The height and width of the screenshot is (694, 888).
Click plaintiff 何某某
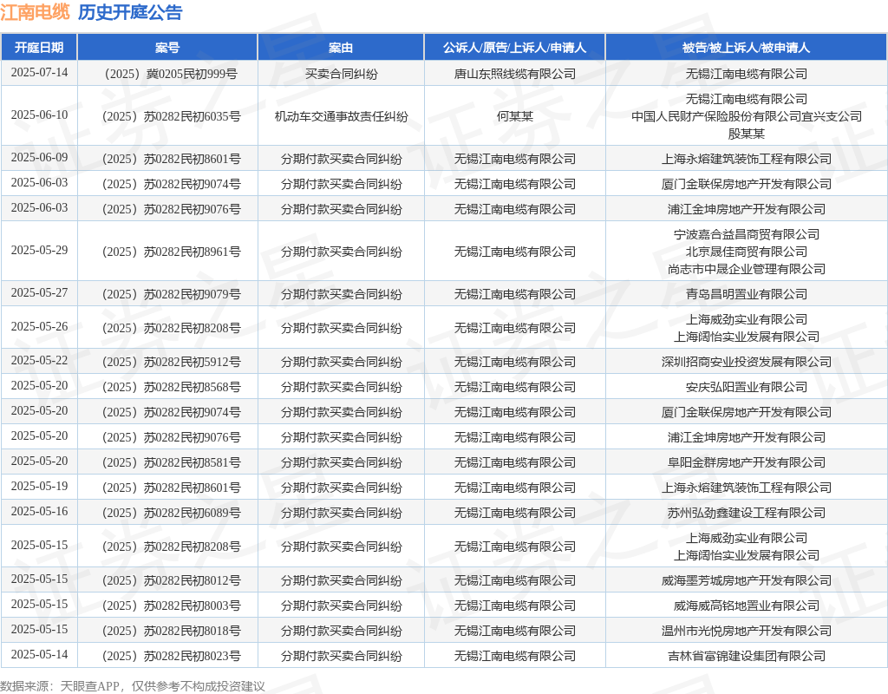click(515, 116)
